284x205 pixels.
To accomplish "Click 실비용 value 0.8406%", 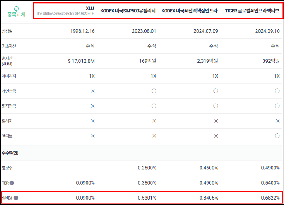I will point(209,198).
